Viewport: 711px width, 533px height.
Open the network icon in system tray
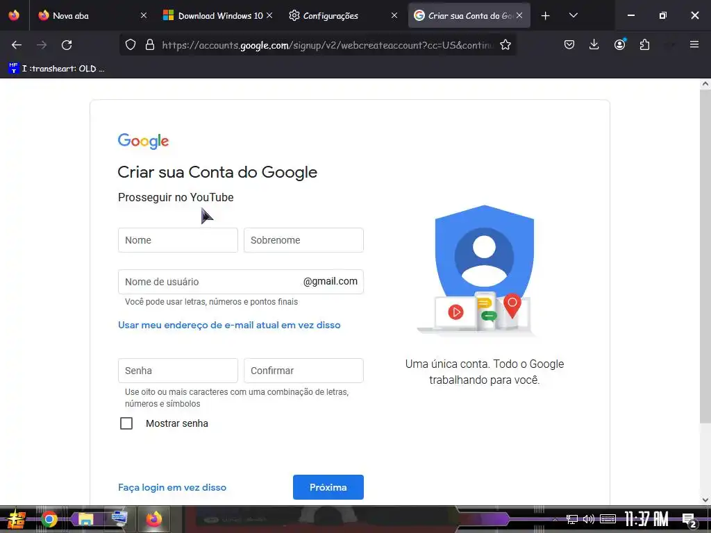click(572, 519)
